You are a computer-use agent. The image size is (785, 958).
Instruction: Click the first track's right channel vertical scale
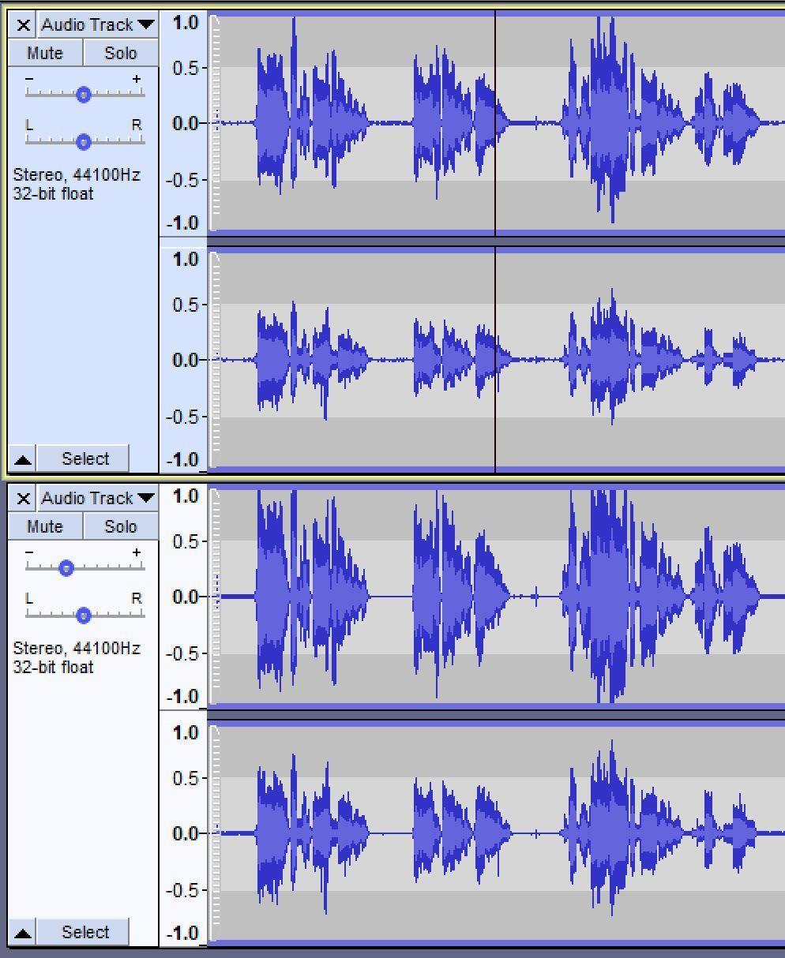[183, 360]
